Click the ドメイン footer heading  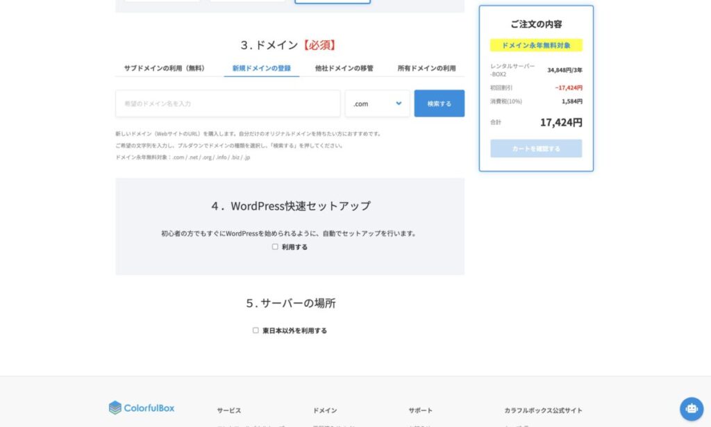(x=325, y=410)
